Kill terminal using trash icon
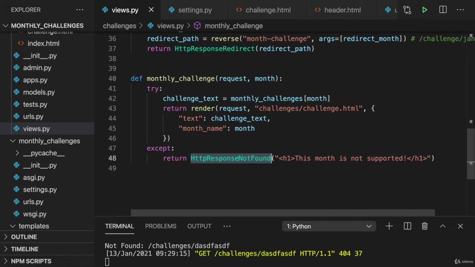 click(425, 226)
